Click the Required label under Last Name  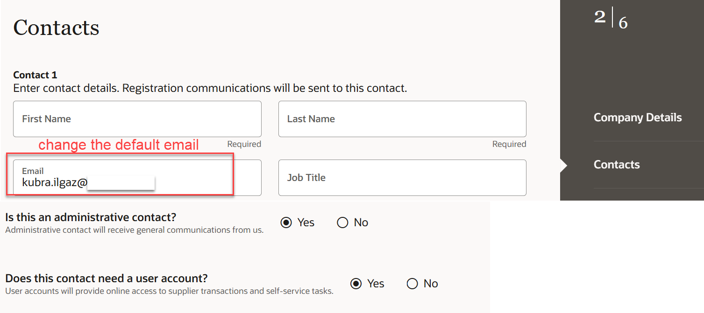509,144
